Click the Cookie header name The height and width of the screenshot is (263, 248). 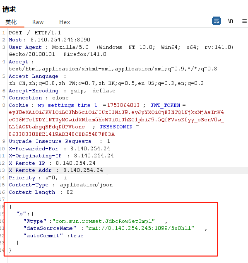[19, 105]
